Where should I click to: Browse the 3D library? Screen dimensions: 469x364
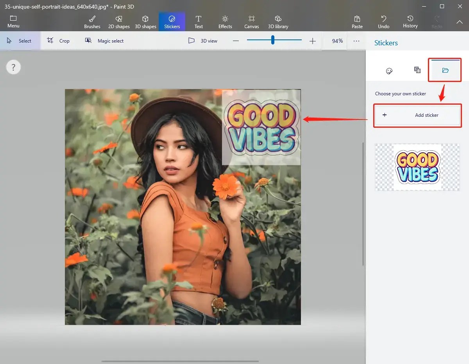[x=278, y=21]
